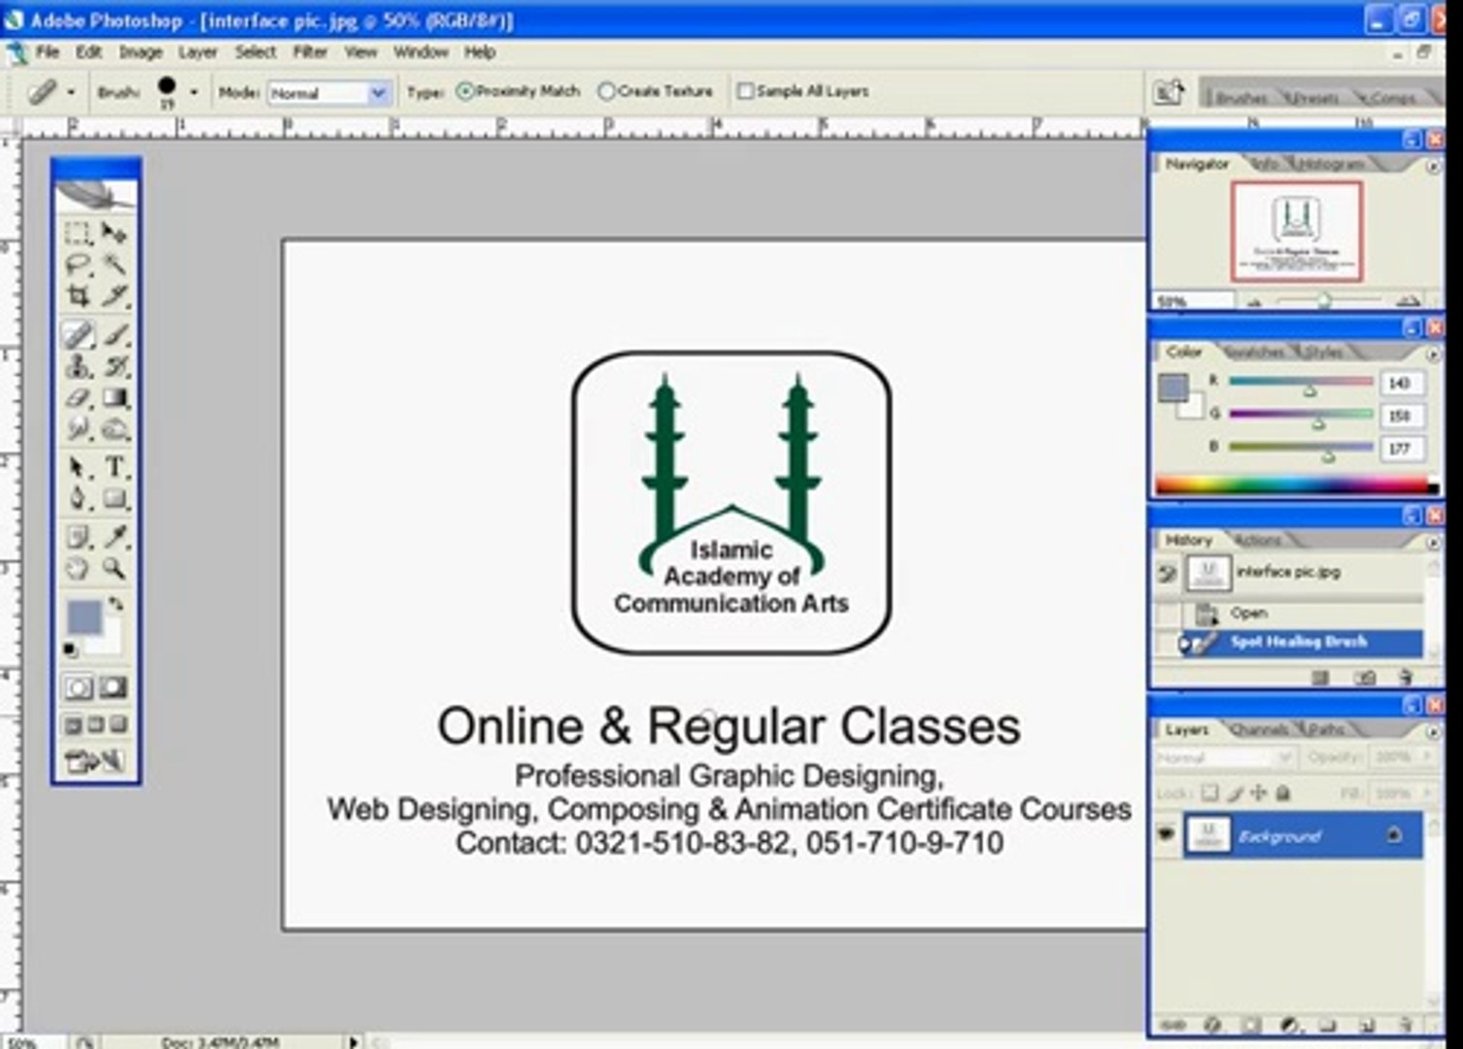
Task: Open the tool preset picker arrow
Action: click(71, 92)
